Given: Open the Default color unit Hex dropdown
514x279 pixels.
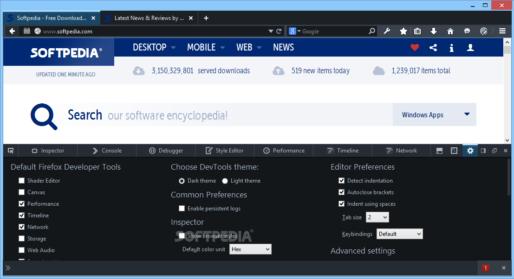Looking at the screenshot, I should coord(250,249).
